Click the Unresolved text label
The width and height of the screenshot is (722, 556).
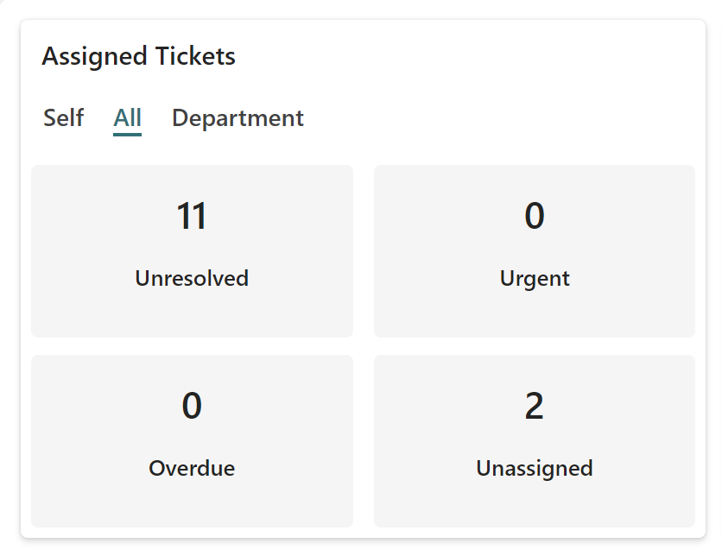tap(192, 279)
